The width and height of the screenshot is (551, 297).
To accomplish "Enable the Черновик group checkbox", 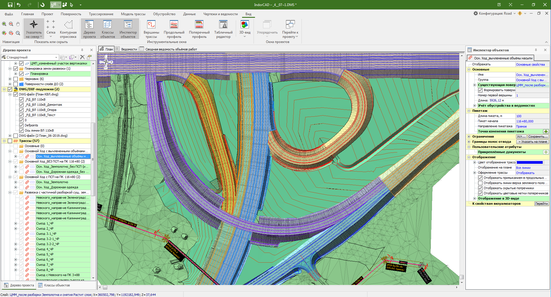I will coord(16,79).
